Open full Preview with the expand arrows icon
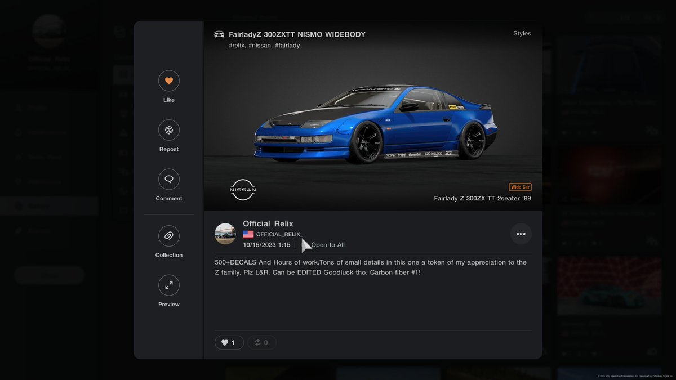676x380 pixels. tap(168, 285)
